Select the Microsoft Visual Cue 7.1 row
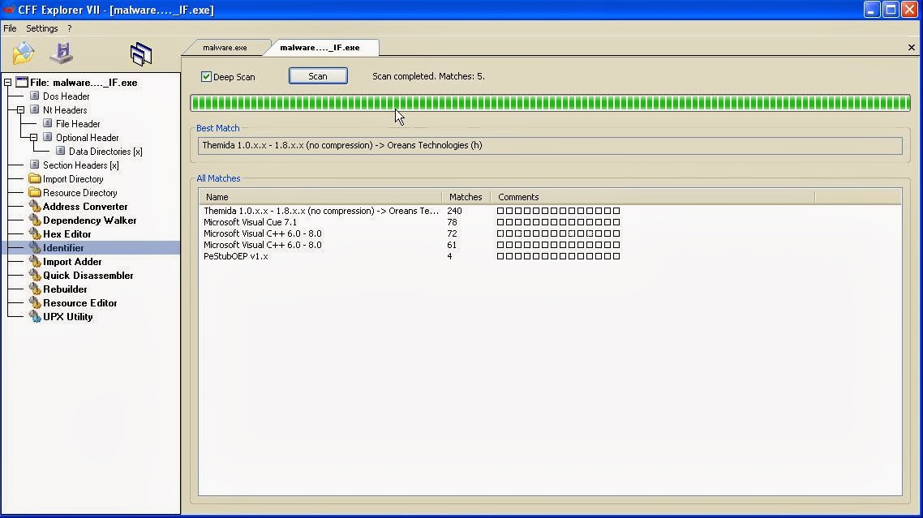Screen dimensions: 923x518 click(x=550, y=222)
